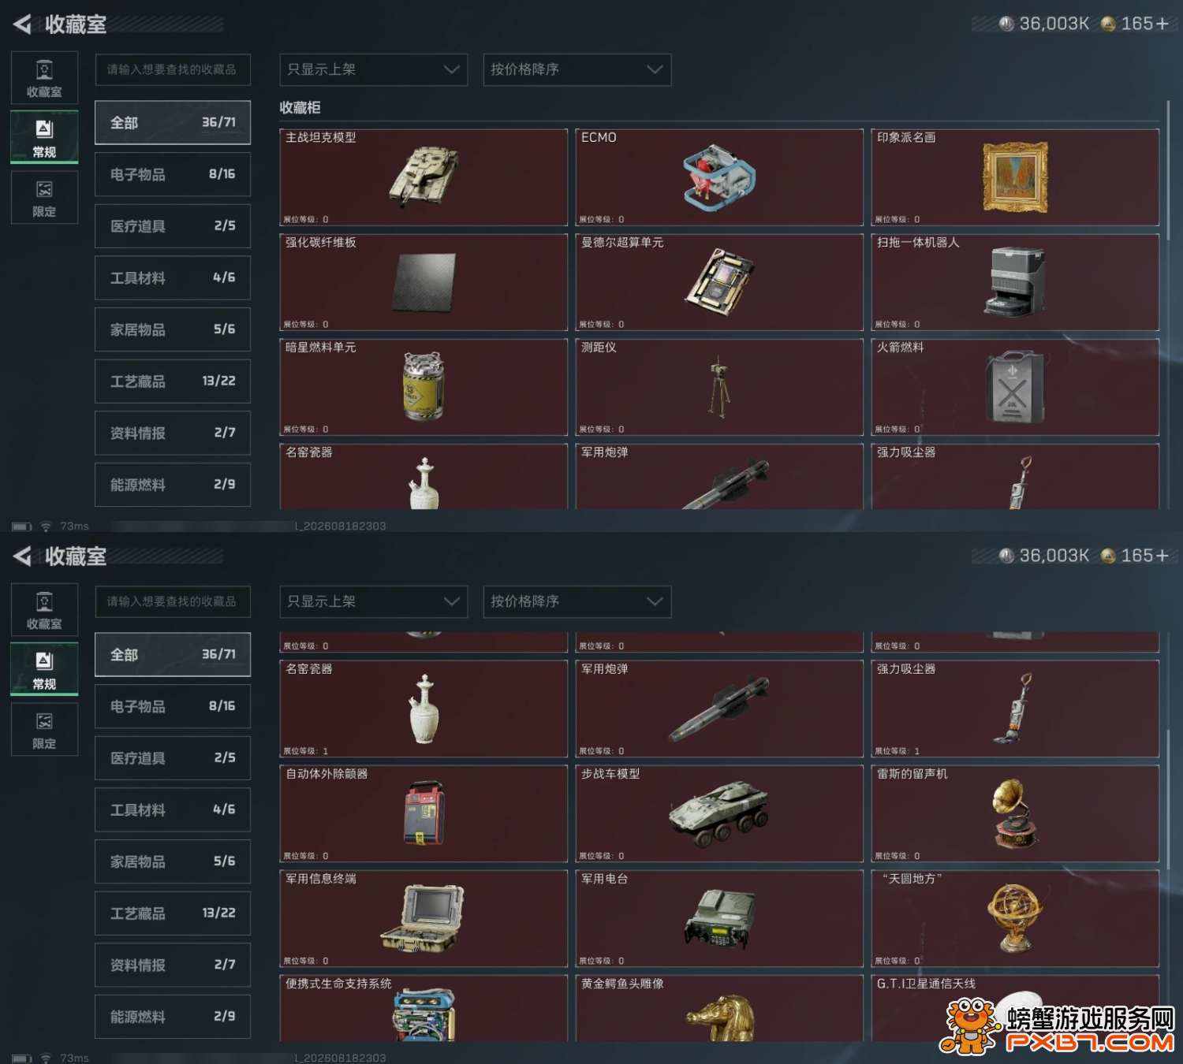Image resolution: width=1183 pixels, height=1064 pixels.
Task: Select the "天圆地方" golden armillary sphere
Action: [1015, 918]
